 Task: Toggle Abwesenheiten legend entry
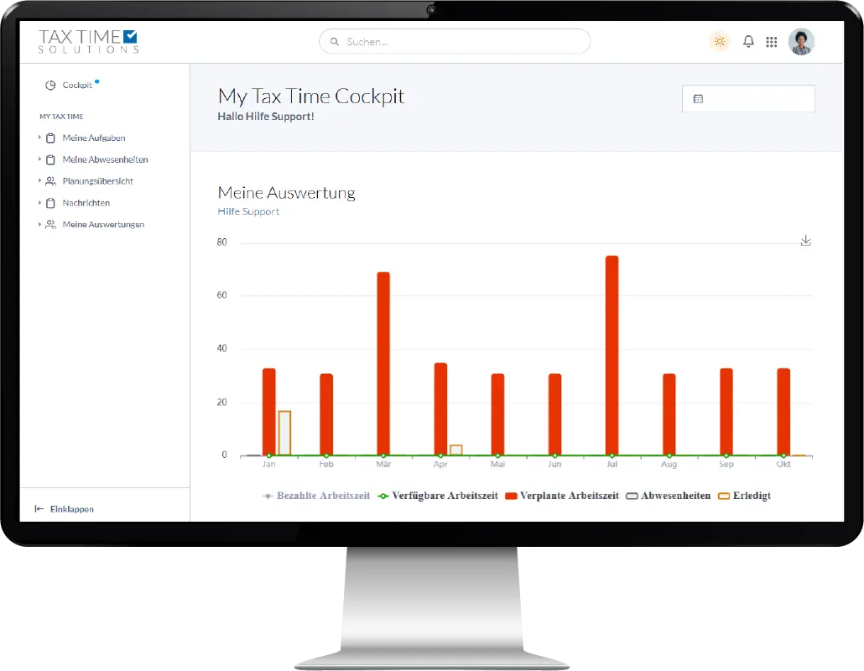click(669, 496)
